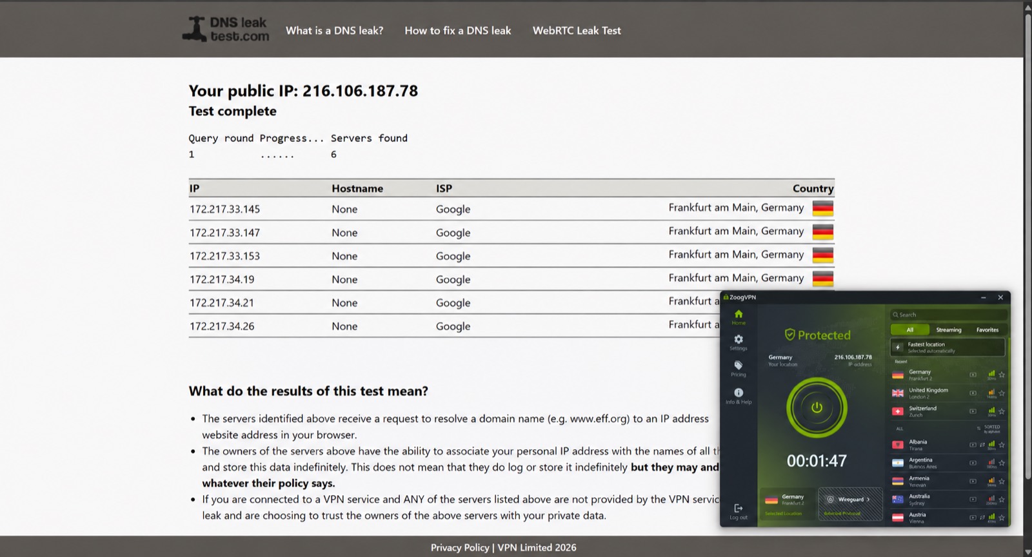This screenshot has width=1032, height=557.
Task: Click the streaming icon on Germany row
Action: [x=973, y=375]
